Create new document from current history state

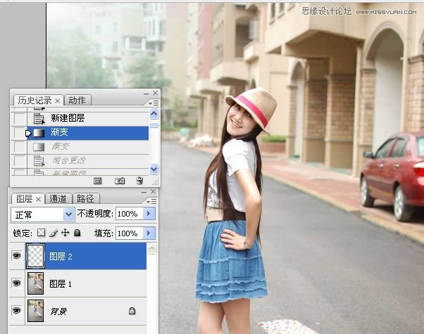98,181
